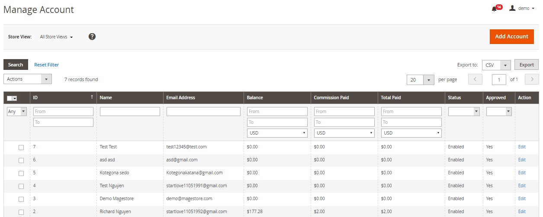Screen dimensions: 543x217
Task: Select the checkbox for Kotegona sedo
Action: pos(21,173)
